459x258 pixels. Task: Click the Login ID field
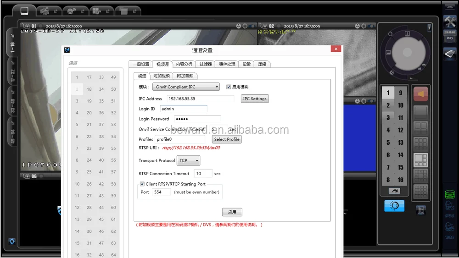pyautogui.click(x=184, y=109)
